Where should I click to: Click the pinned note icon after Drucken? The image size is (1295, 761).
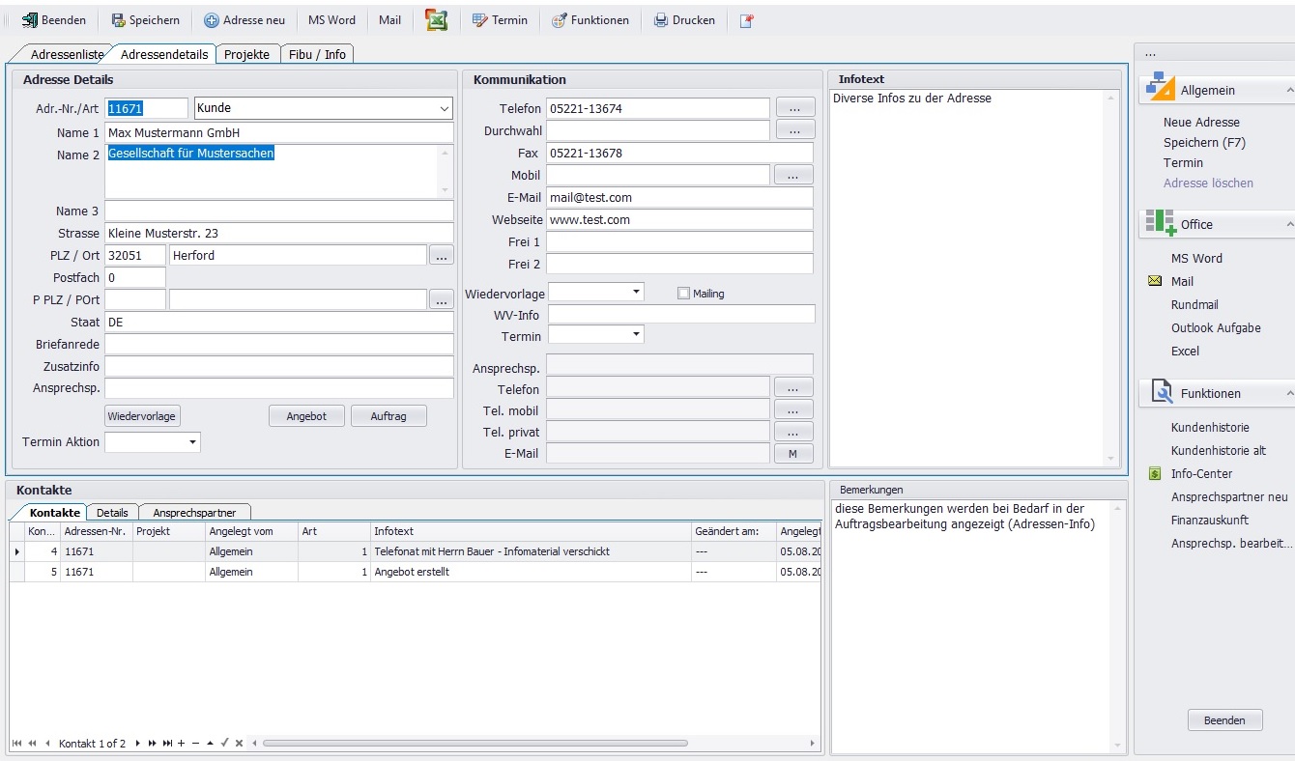click(x=746, y=20)
